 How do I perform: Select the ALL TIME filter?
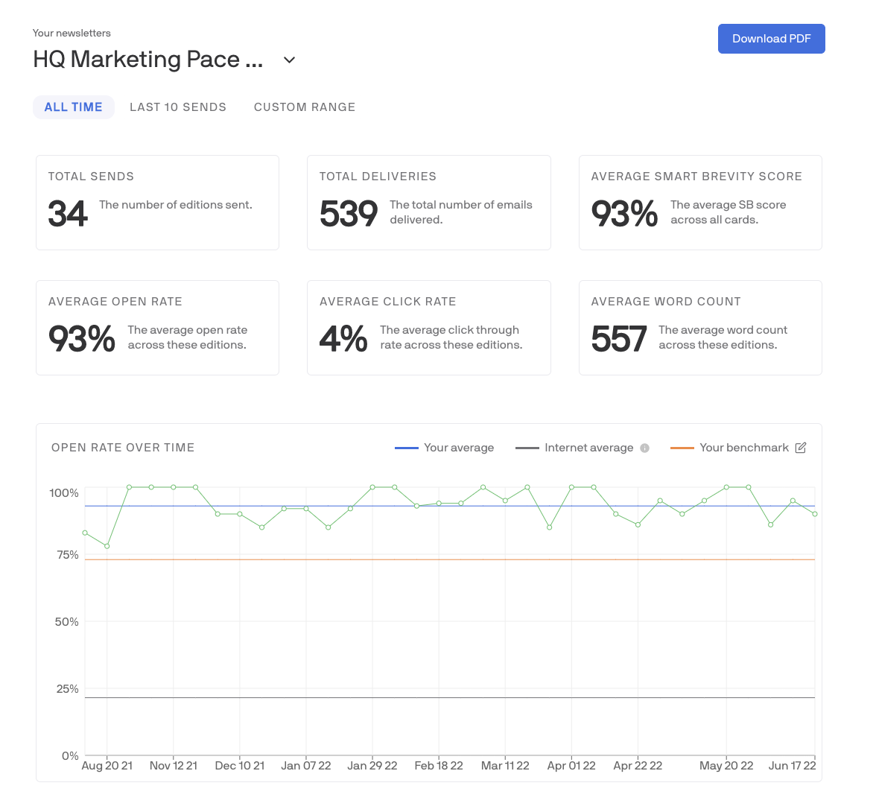tap(74, 107)
